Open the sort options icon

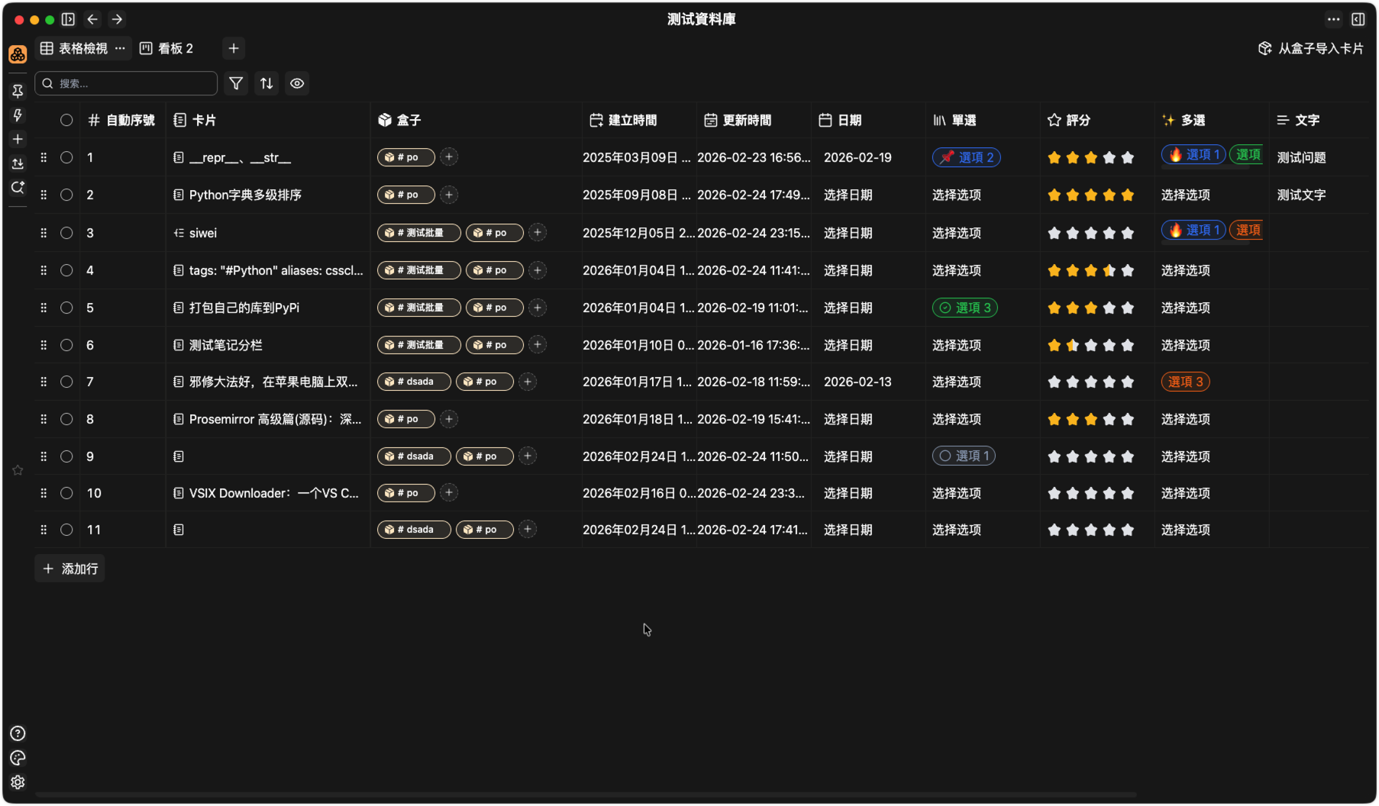(x=266, y=83)
